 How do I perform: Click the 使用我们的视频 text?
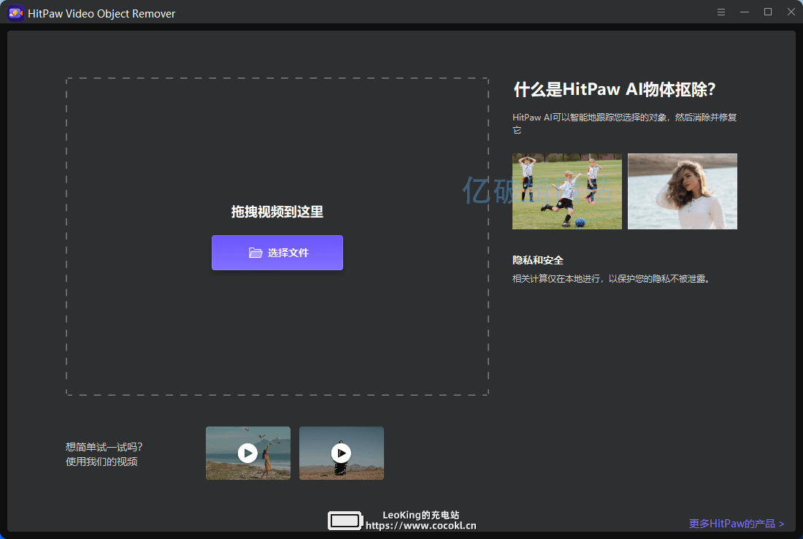101,462
